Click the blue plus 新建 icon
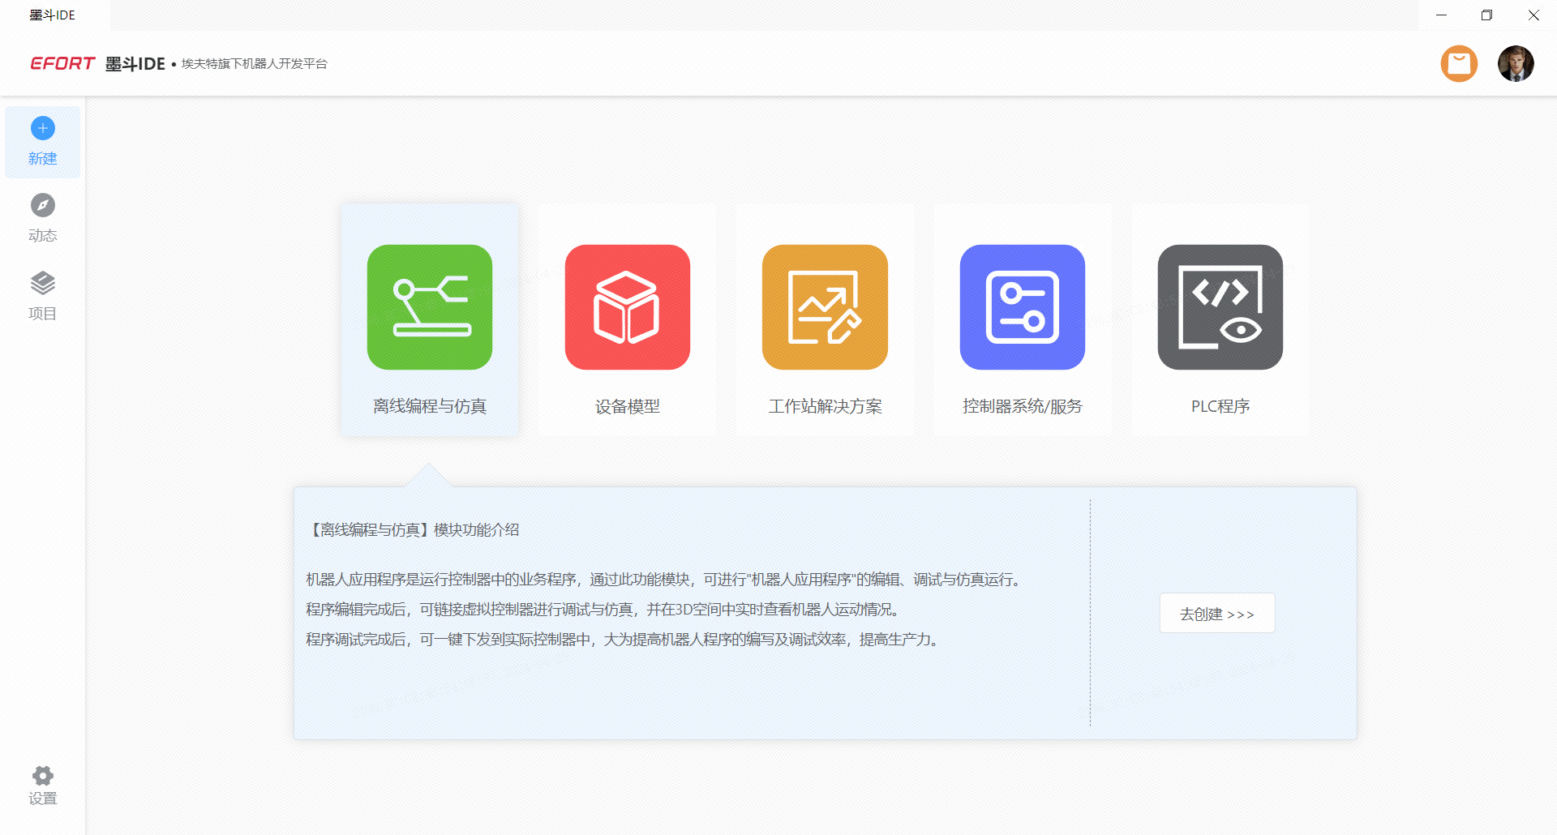 point(43,128)
